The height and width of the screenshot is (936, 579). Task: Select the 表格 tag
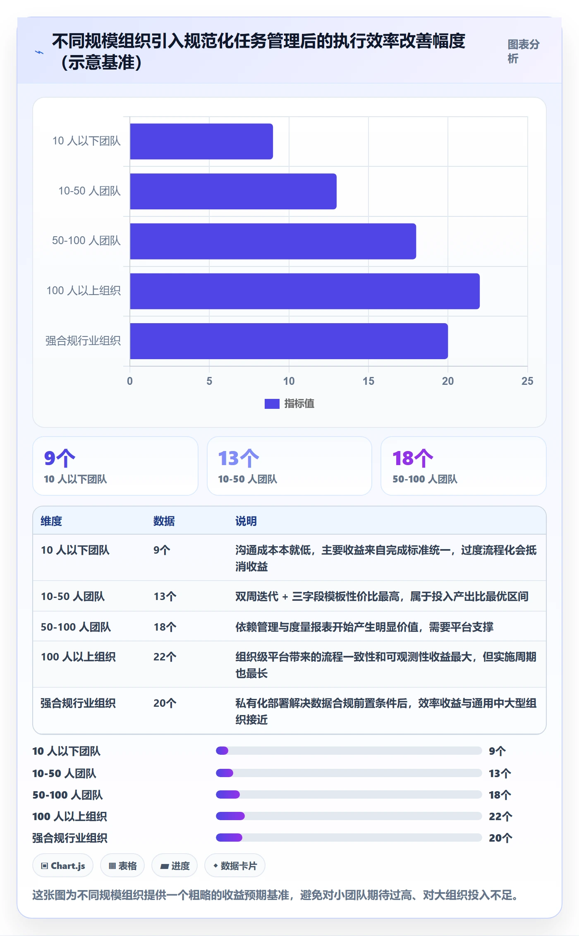[x=122, y=865]
